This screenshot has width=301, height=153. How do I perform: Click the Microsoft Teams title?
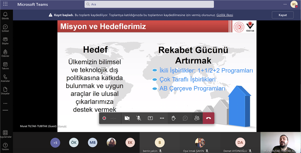click(33, 5)
